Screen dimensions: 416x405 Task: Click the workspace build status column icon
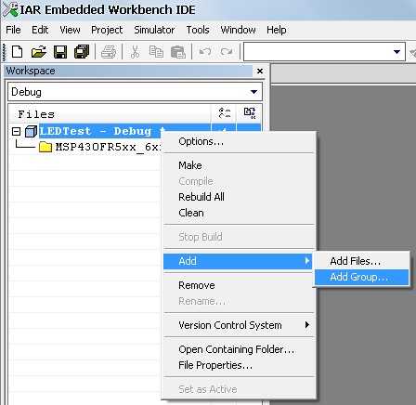[x=225, y=113]
